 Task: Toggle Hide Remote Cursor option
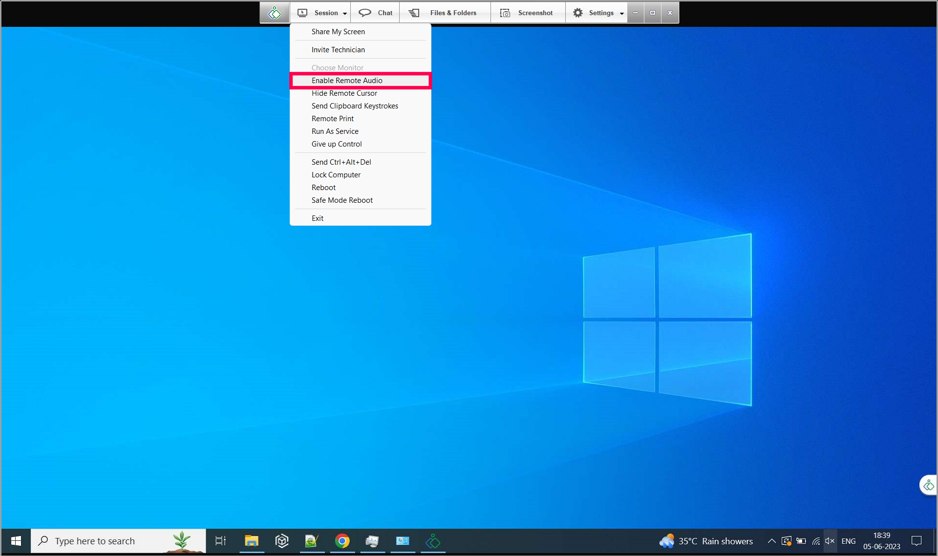[344, 93]
